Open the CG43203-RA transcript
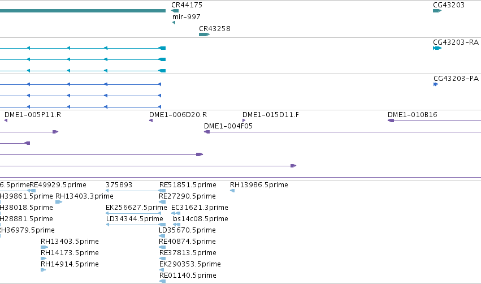 click(x=437, y=48)
